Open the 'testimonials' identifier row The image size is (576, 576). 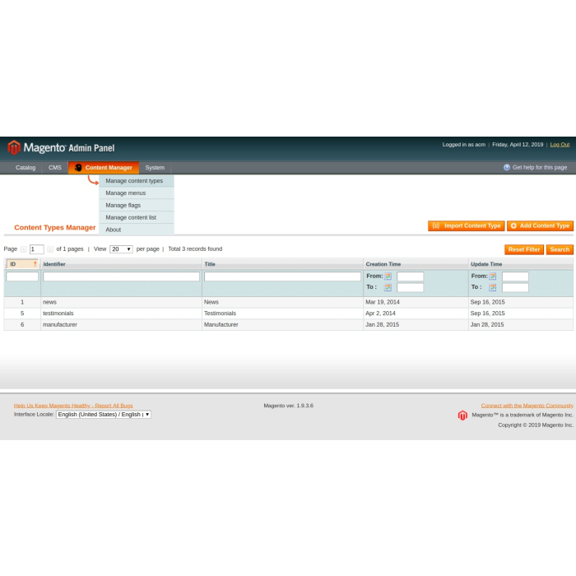click(121, 314)
